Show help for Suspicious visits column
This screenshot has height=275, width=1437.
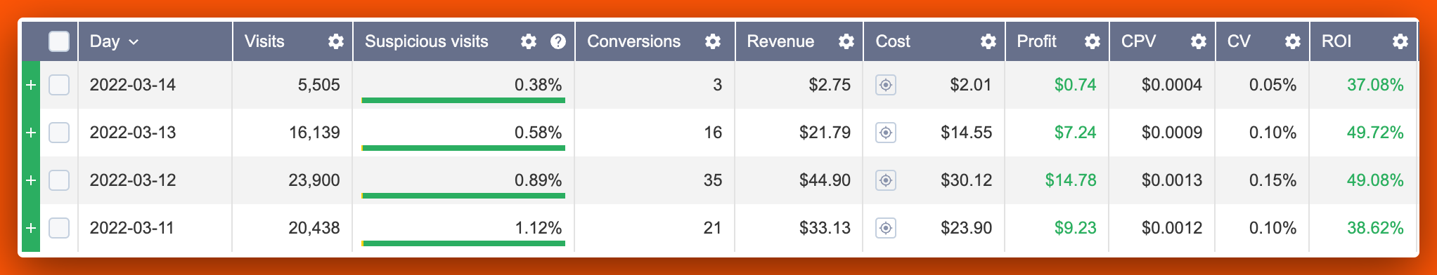coord(558,41)
